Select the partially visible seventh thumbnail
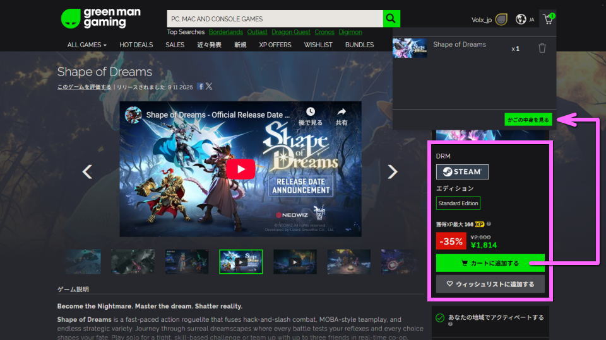Viewport: 606px width, 340px height. tap(397, 262)
